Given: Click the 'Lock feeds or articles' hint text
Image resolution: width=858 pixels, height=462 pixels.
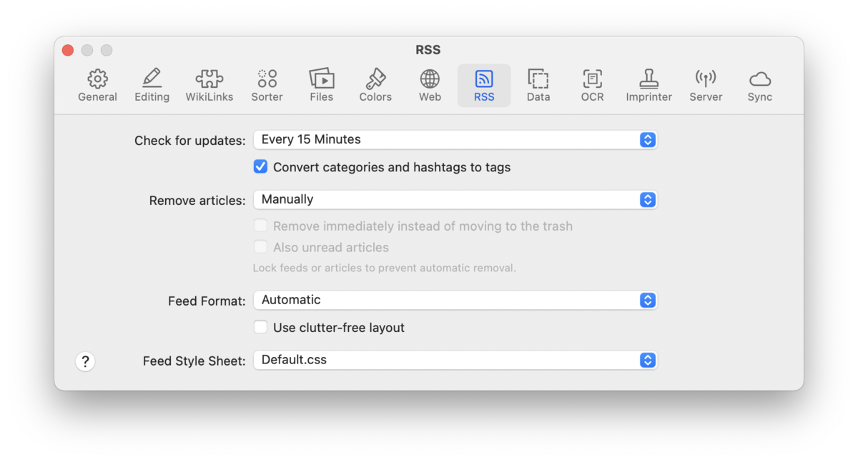Looking at the screenshot, I should tap(384, 268).
